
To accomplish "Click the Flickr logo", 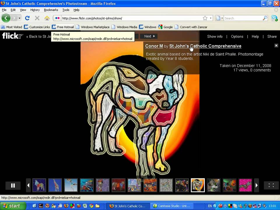I will pos(13,36).
